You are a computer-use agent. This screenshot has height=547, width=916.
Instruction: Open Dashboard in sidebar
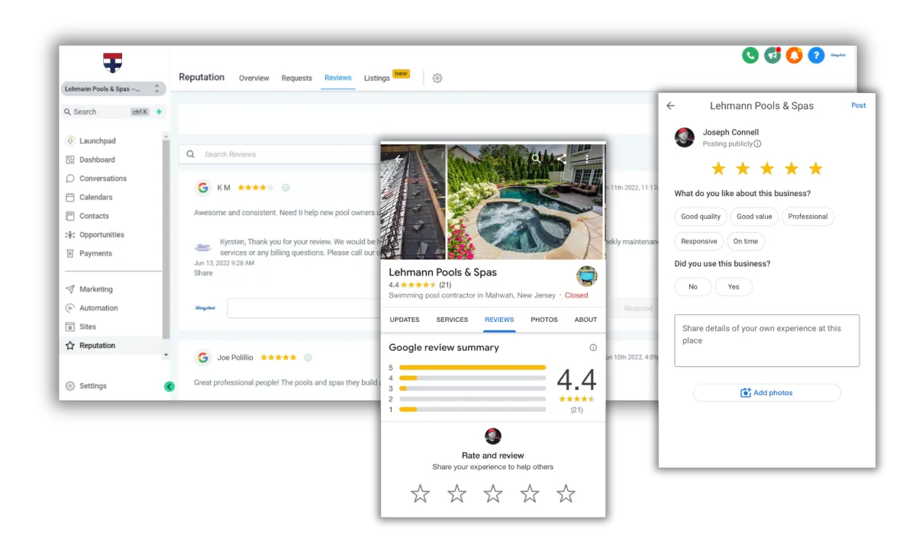[89, 159]
